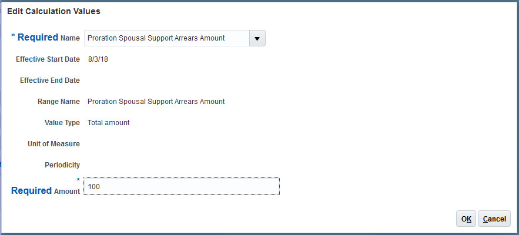Click the Value Type label
519x235 pixels.
coord(62,123)
